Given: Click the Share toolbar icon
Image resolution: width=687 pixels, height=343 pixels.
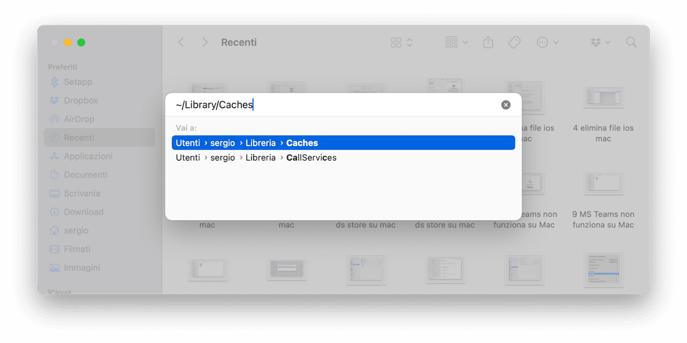Looking at the screenshot, I should [488, 42].
